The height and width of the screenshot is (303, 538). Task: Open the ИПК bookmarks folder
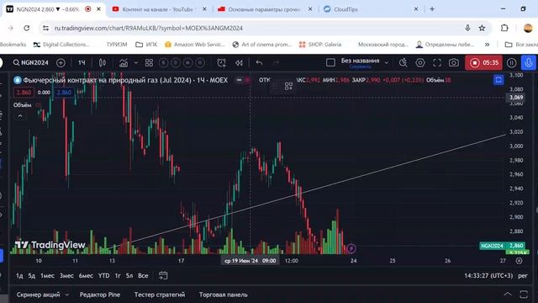pos(146,45)
